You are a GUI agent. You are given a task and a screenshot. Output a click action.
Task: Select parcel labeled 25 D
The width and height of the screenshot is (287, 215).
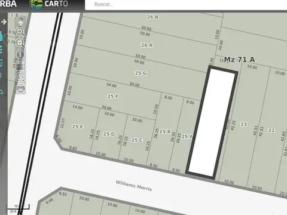tap(109, 134)
